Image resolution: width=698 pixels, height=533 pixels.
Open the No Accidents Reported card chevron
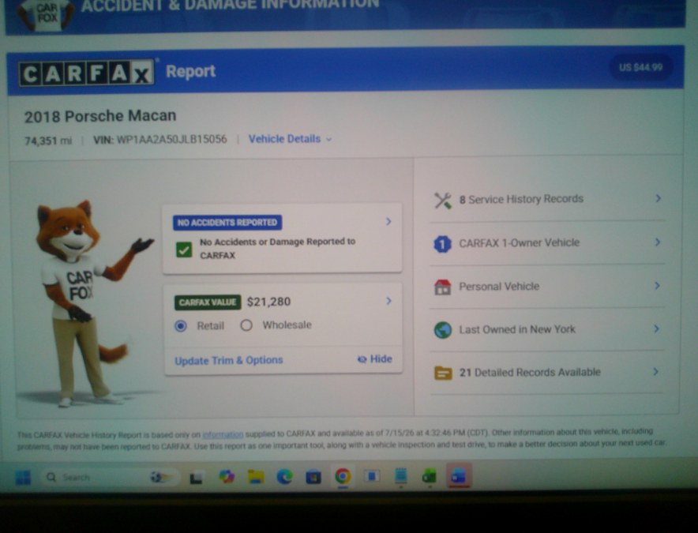388,221
